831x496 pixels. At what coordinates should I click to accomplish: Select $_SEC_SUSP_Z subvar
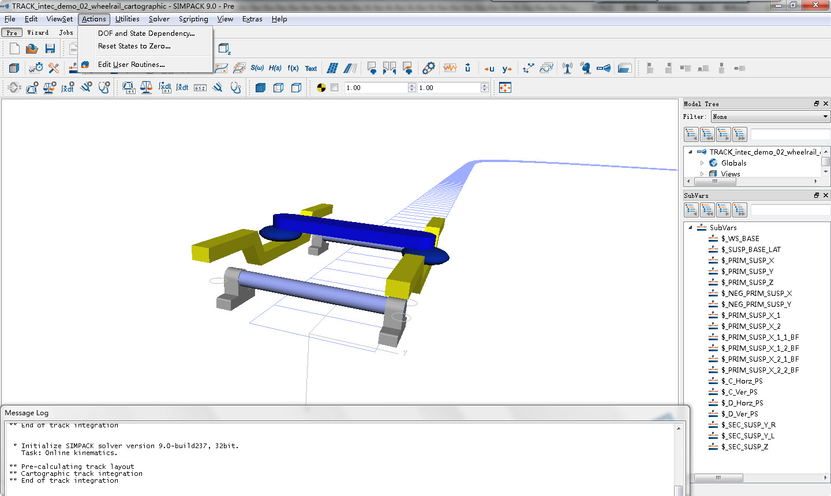(x=744, y=447)
